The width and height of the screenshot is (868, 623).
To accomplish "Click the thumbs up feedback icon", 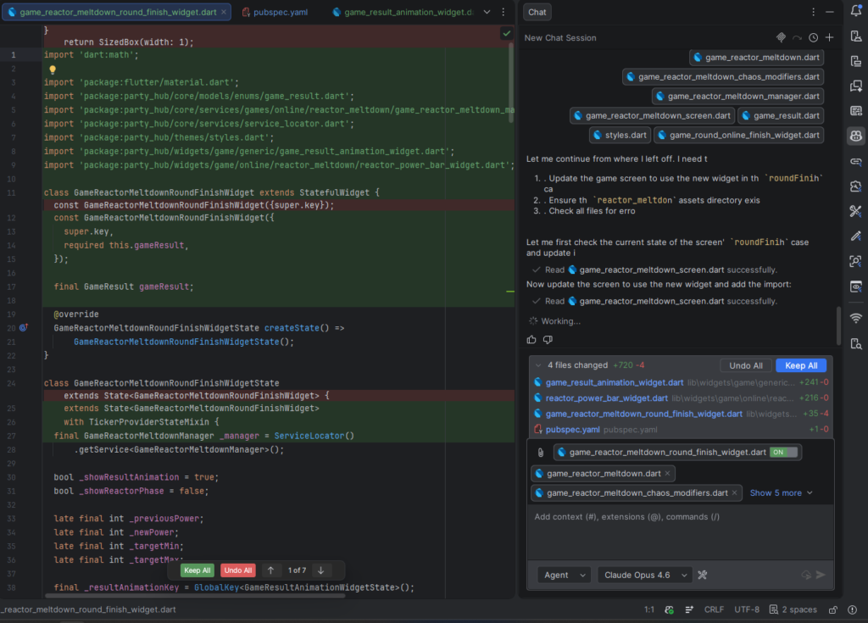I will coord(531,340).
